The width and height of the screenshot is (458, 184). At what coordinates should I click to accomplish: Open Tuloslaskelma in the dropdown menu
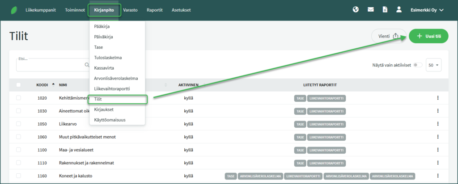[108, 58]
